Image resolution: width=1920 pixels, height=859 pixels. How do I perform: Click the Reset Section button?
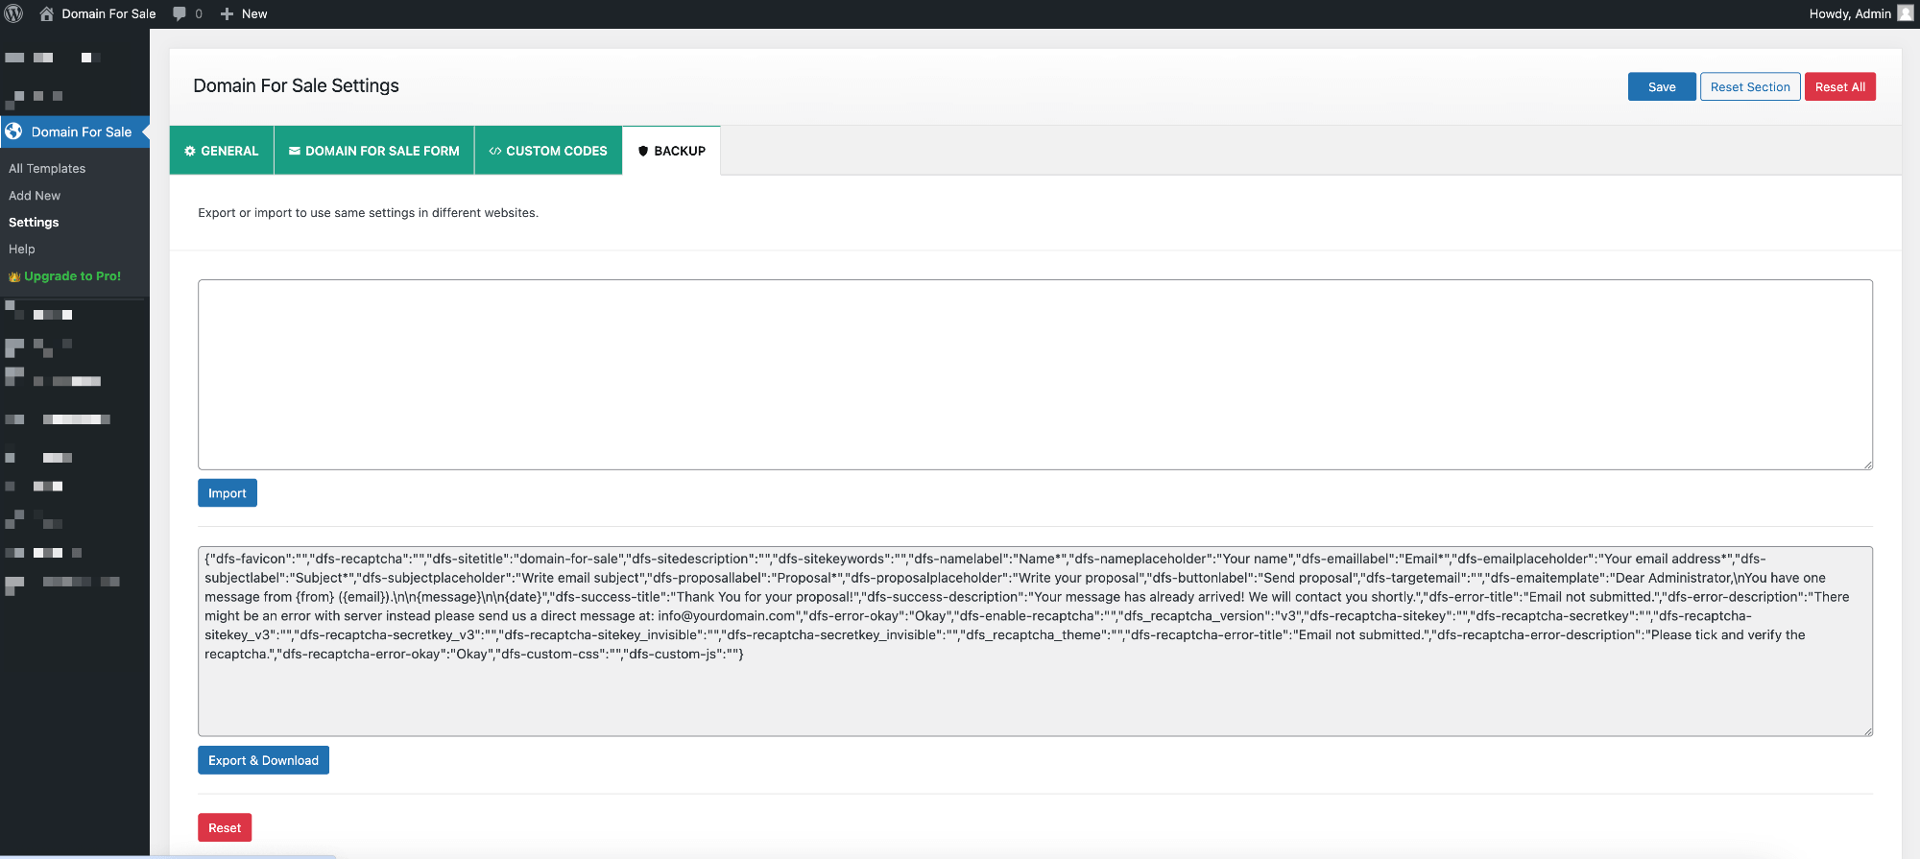(1750, 86)
